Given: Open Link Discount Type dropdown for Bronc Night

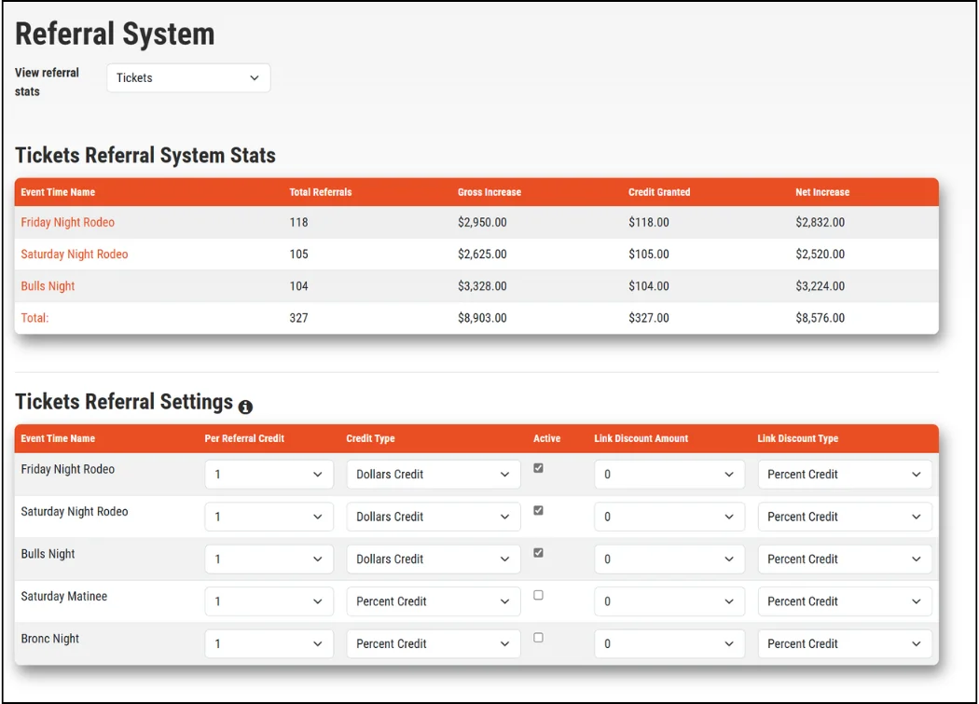Looking at the screenshot, I should click(845, 644).
